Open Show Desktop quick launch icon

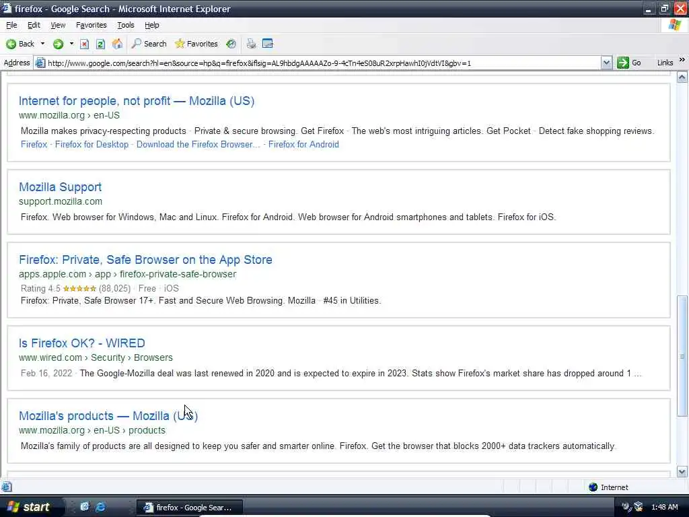[x=85, y=506]
